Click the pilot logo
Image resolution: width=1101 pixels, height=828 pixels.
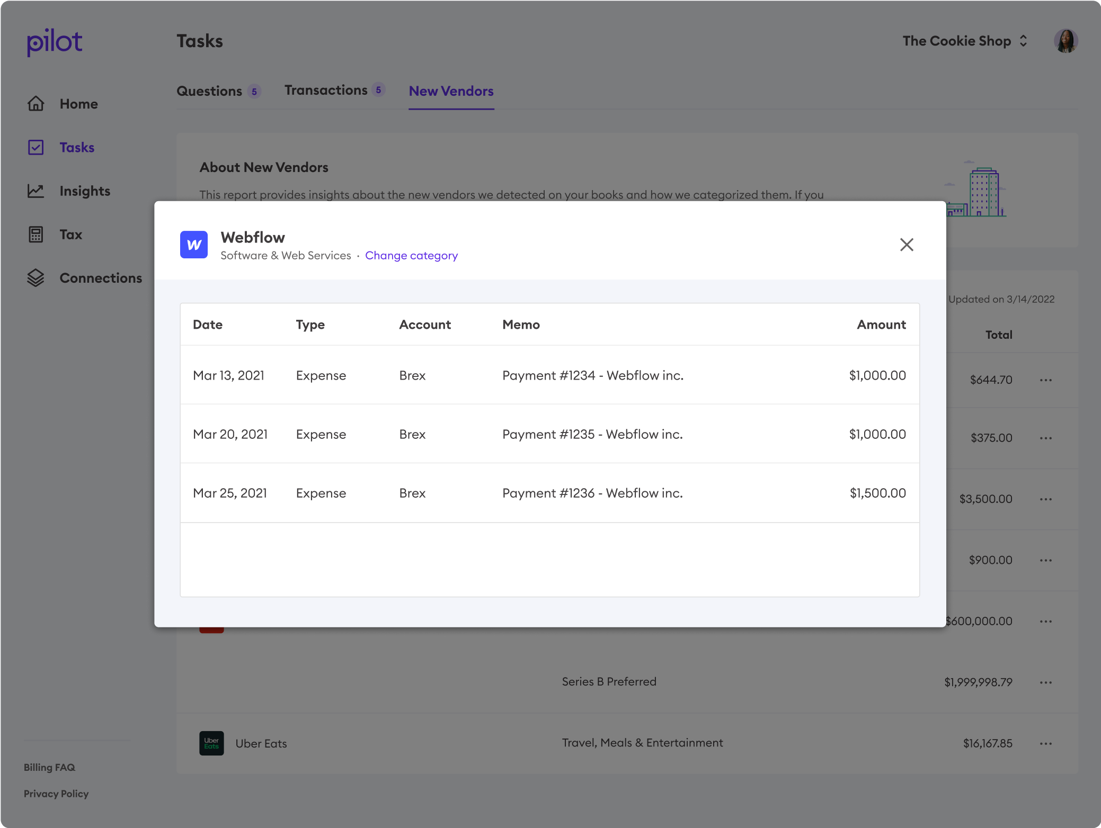click(x=55, y=42)
